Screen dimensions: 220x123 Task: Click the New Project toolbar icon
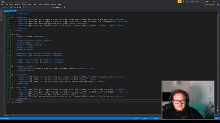[11, 8]
